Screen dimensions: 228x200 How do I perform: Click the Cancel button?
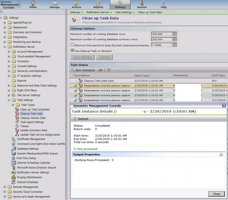pos(104,57)
